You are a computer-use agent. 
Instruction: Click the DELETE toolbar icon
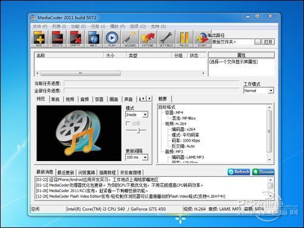57,39
